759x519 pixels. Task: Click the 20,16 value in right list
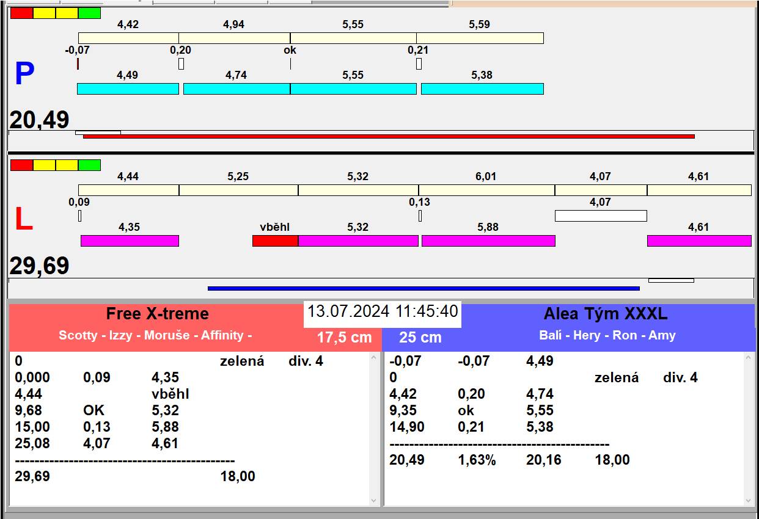click(544, 460)
